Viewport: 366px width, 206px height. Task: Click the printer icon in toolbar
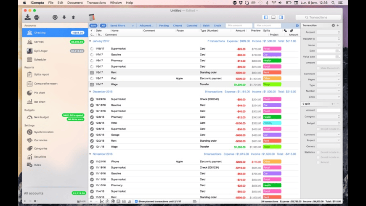point(37,17)
